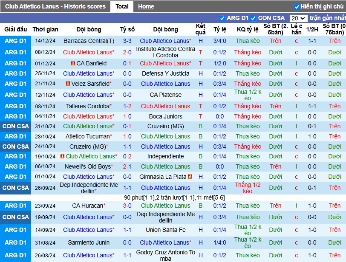The height and width of the screenshot is (262, 346).
Task: Open Cruzeiro (MG) on 31/10/24 row
Action: [165, 126]
